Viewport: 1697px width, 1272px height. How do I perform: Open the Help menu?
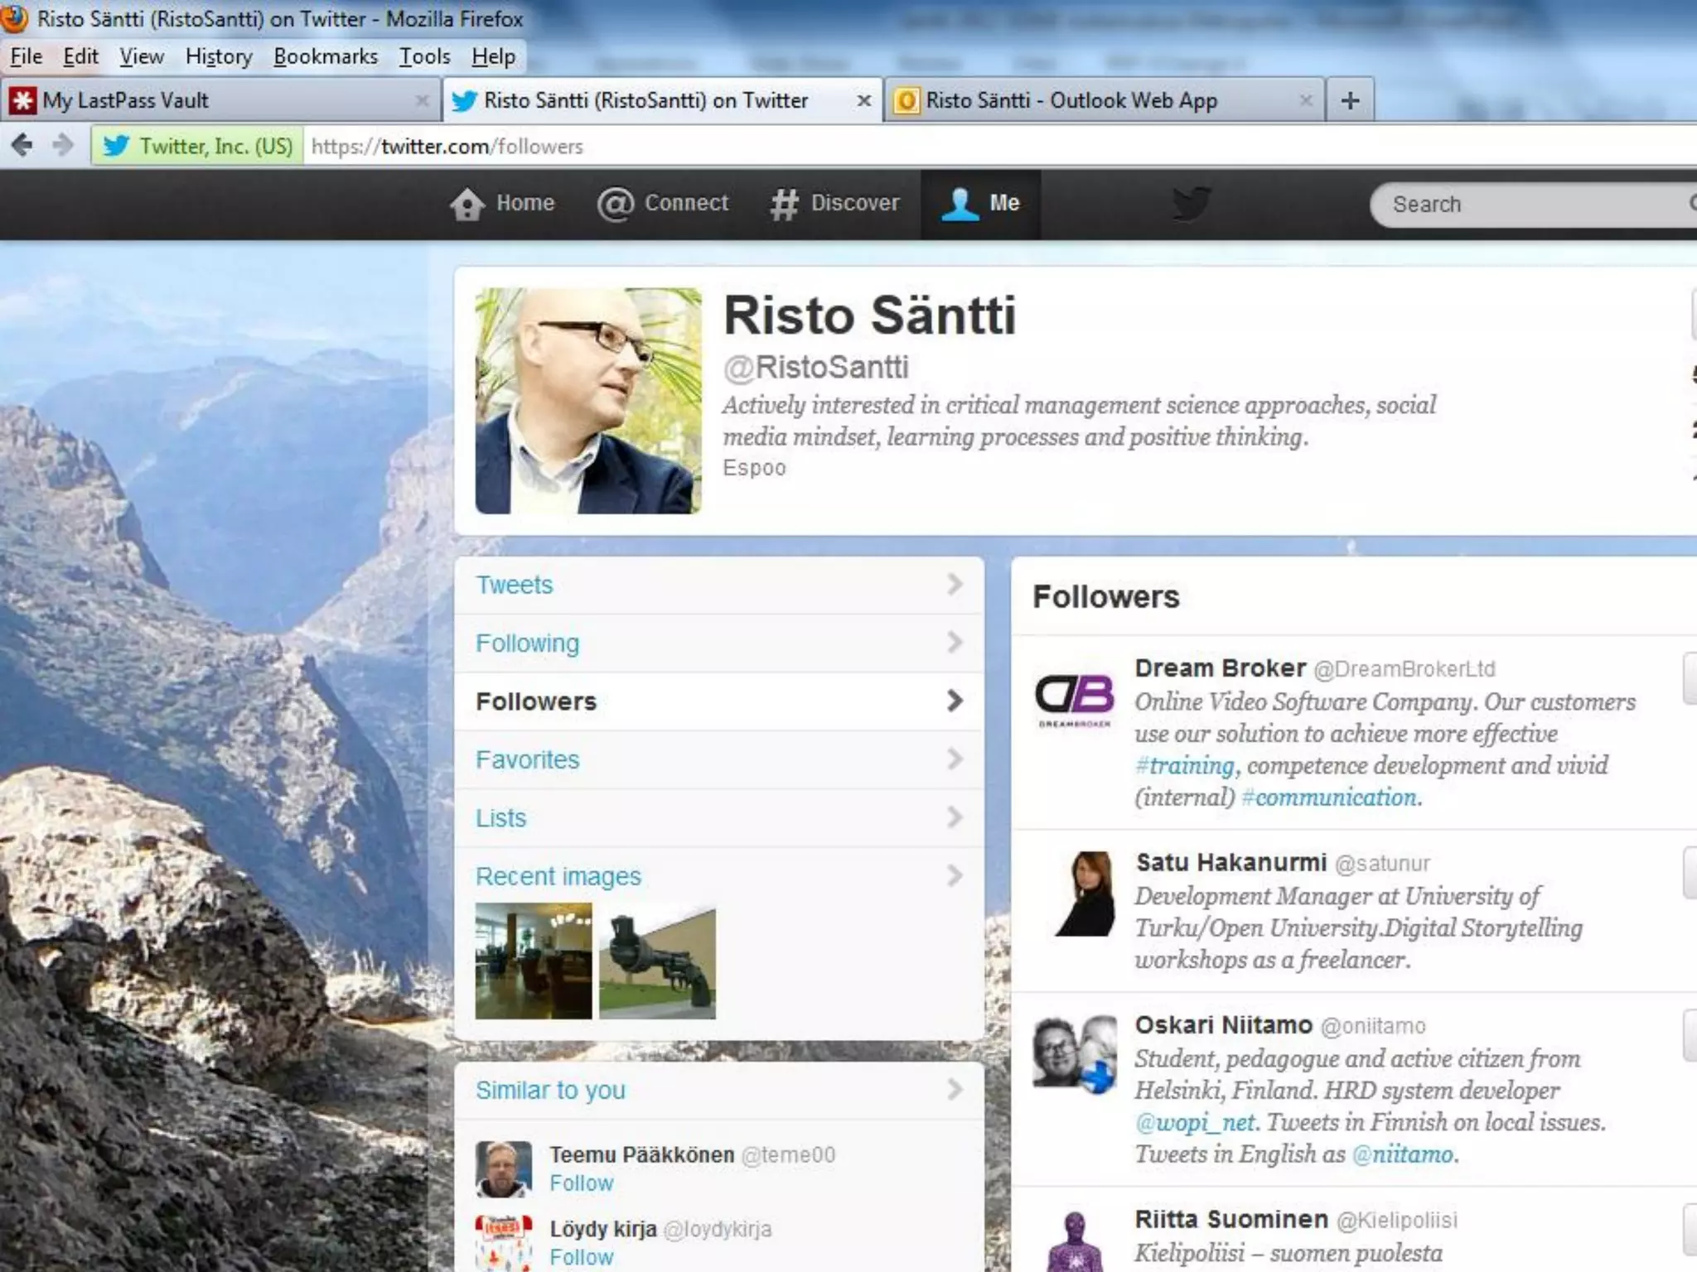coord(493,56)
